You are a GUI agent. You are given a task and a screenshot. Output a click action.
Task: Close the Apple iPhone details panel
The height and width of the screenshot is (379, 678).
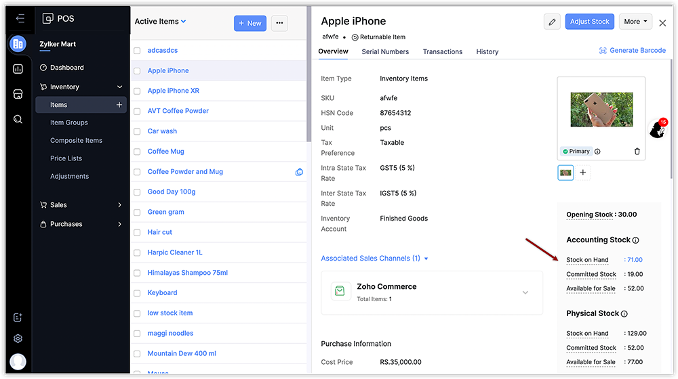tap(662, 23)
